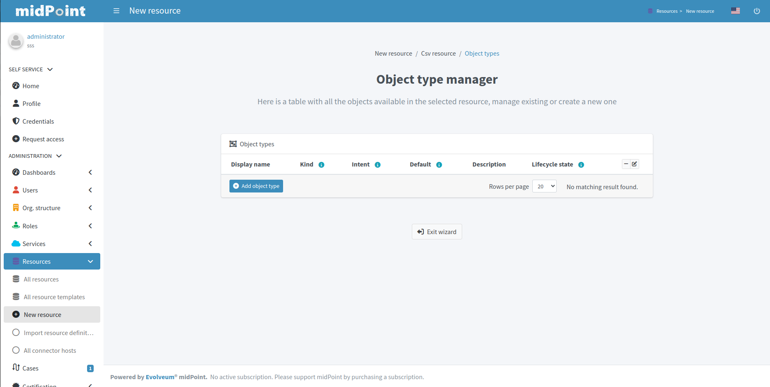Click the Credentials shield icon
Viewport: 770px width, 387px height.
pos(16,121)
